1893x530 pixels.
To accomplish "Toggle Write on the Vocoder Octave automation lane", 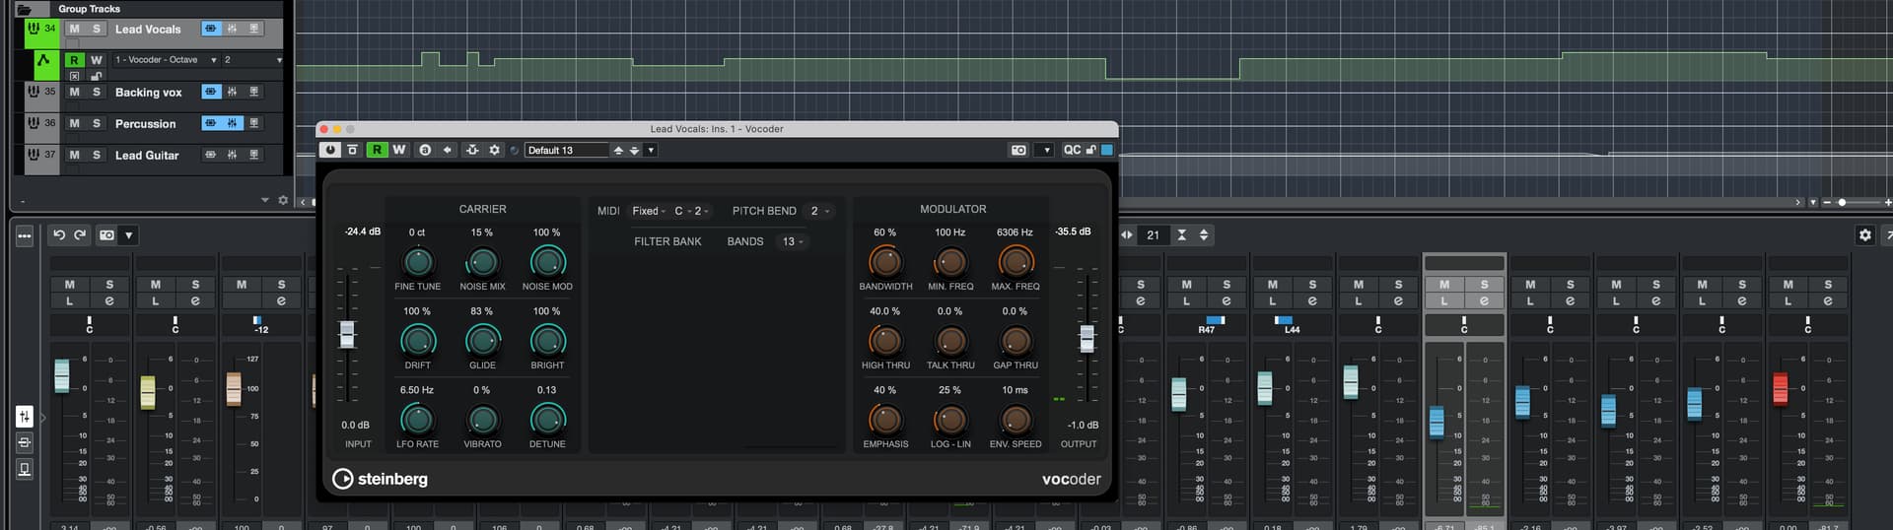I will point(96,60).
